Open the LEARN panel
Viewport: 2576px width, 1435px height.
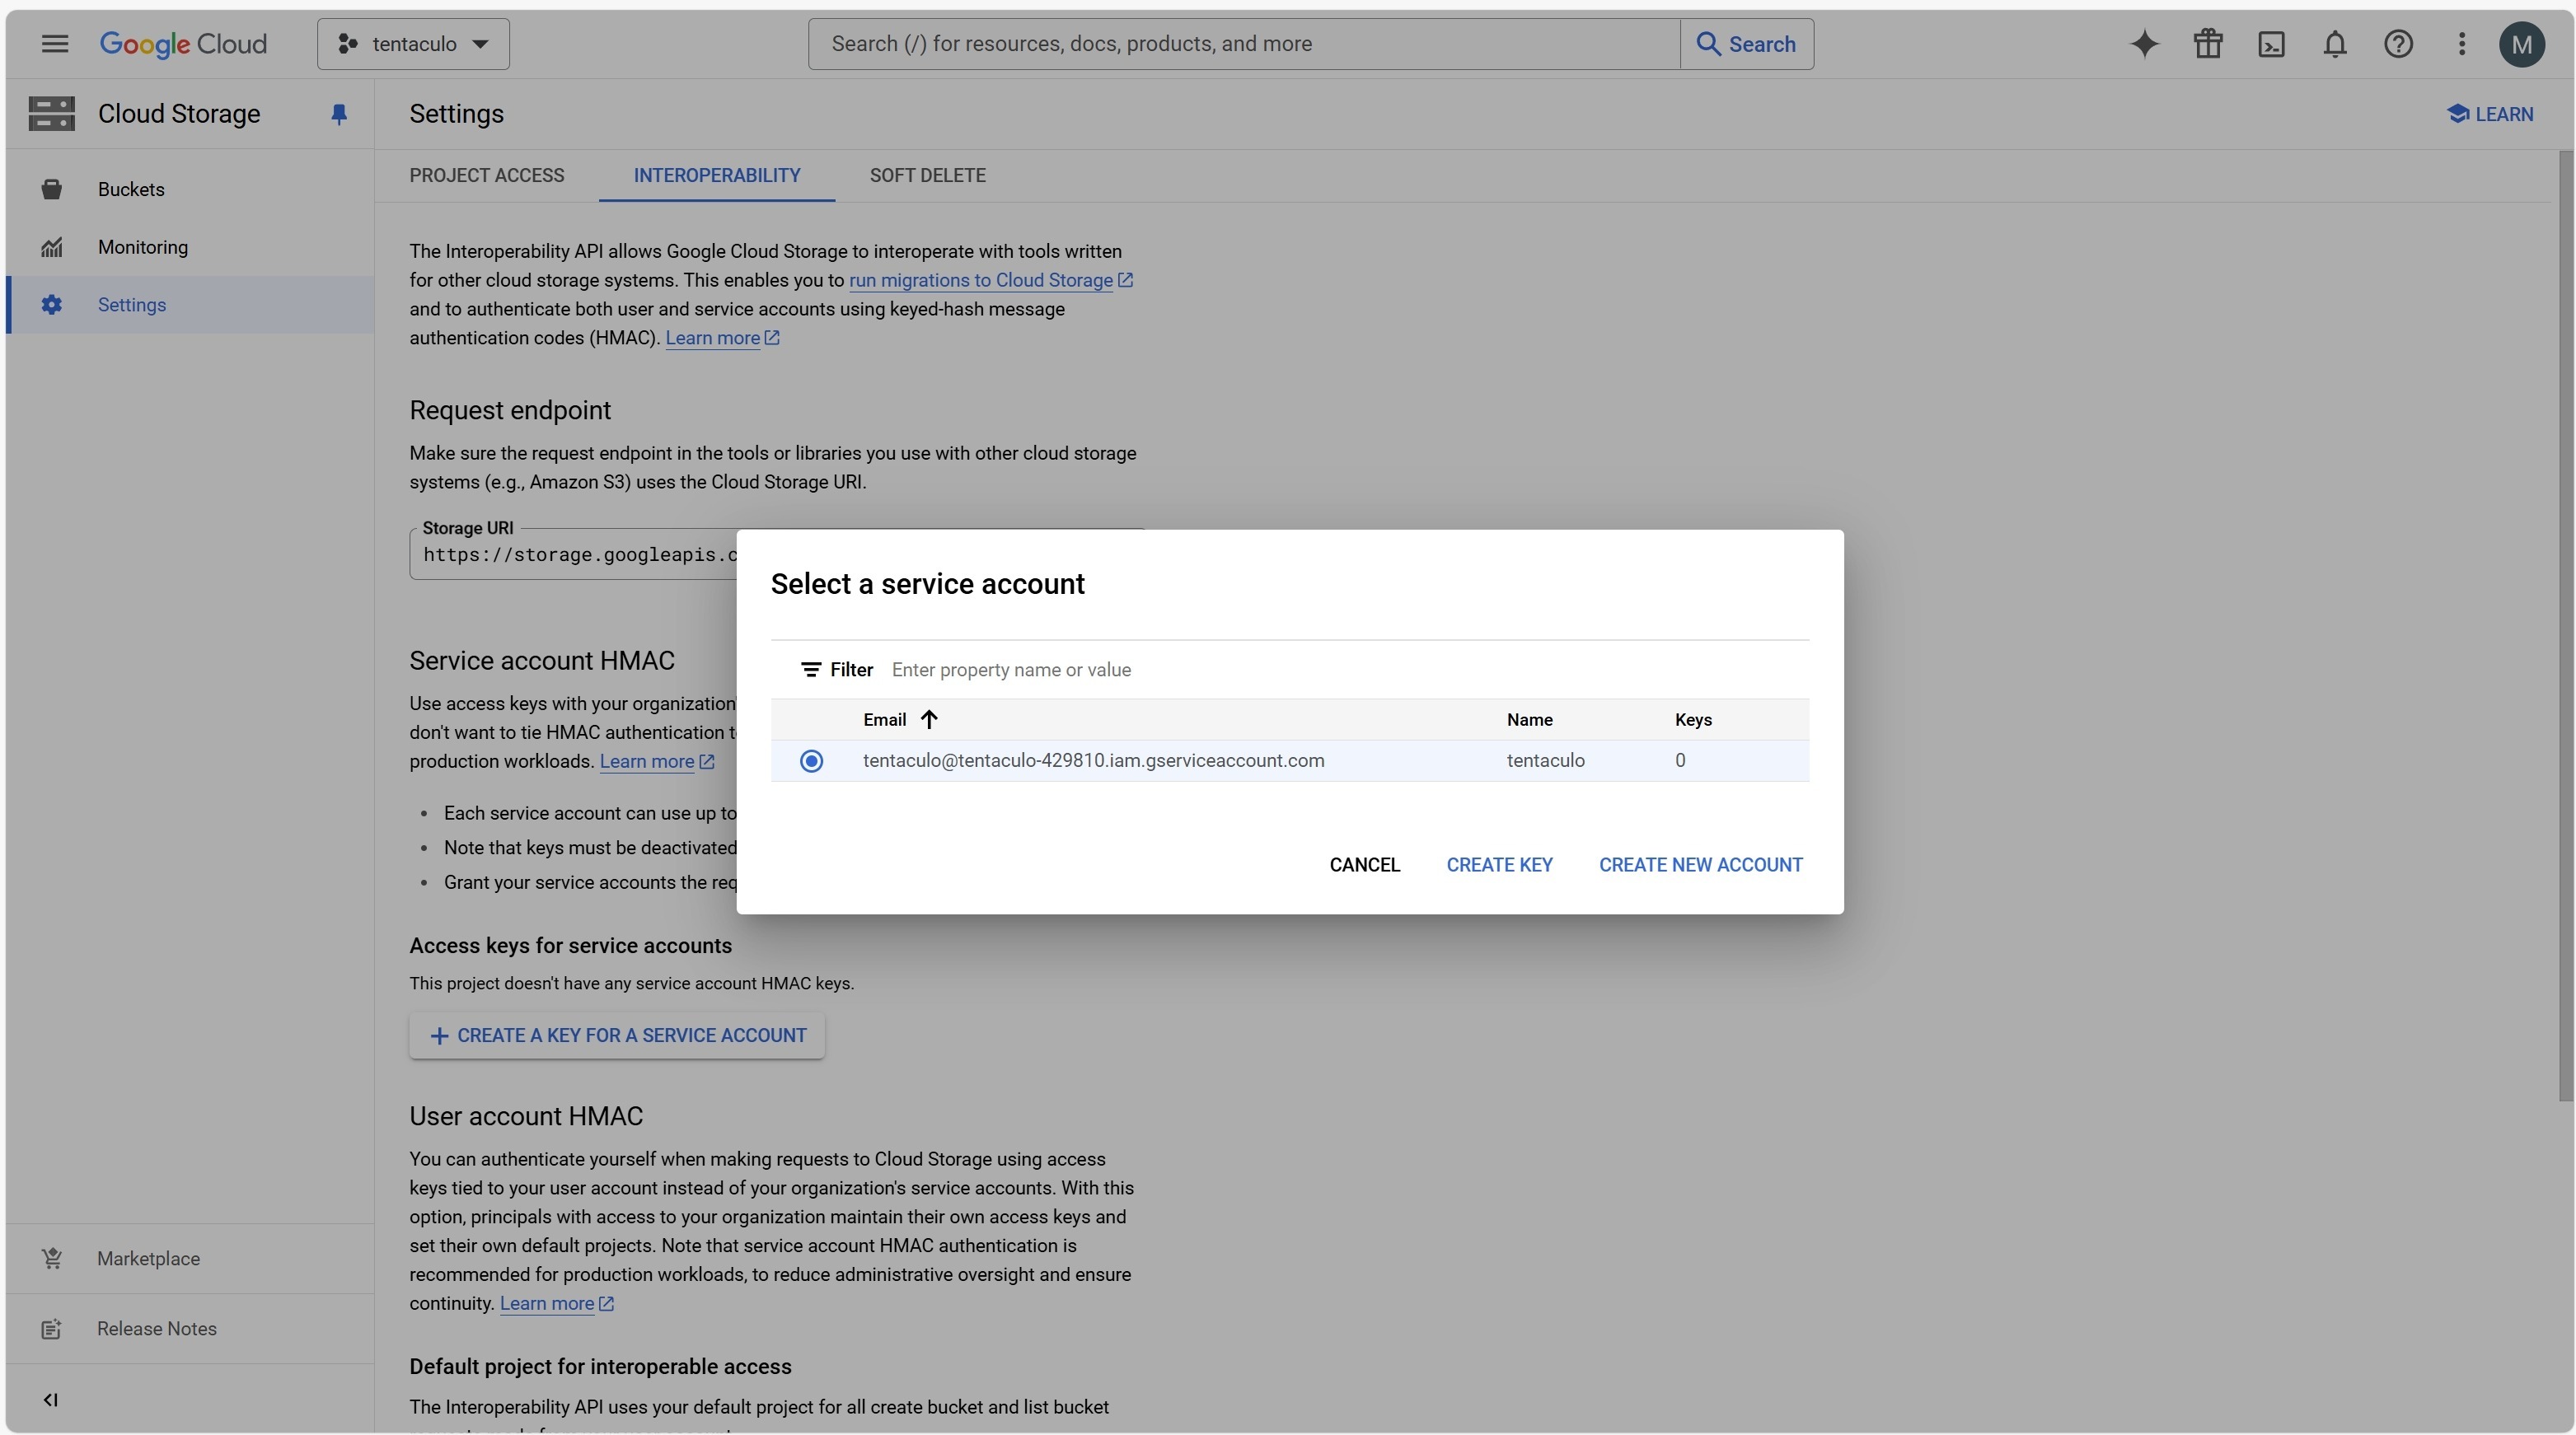[2490, 114]
